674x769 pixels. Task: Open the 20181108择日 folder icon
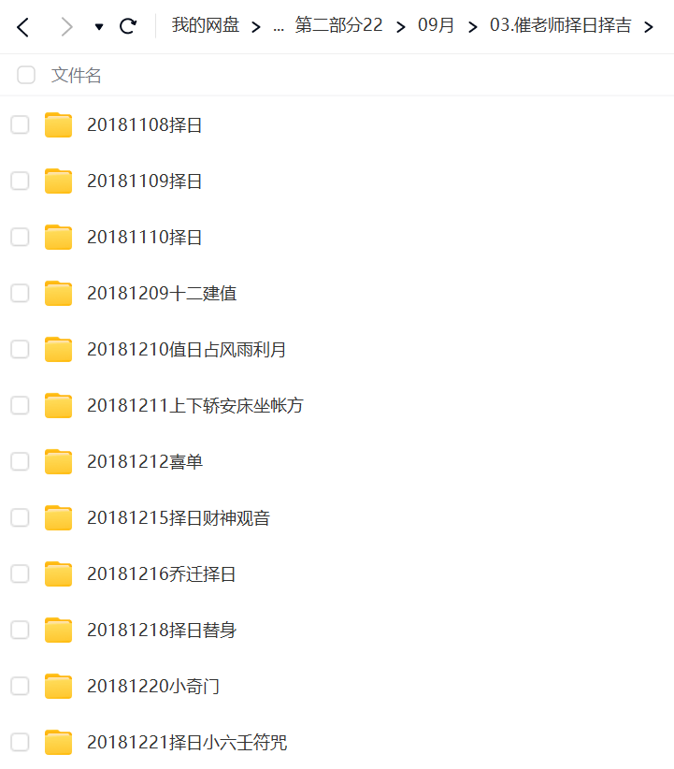coord(58,124)
